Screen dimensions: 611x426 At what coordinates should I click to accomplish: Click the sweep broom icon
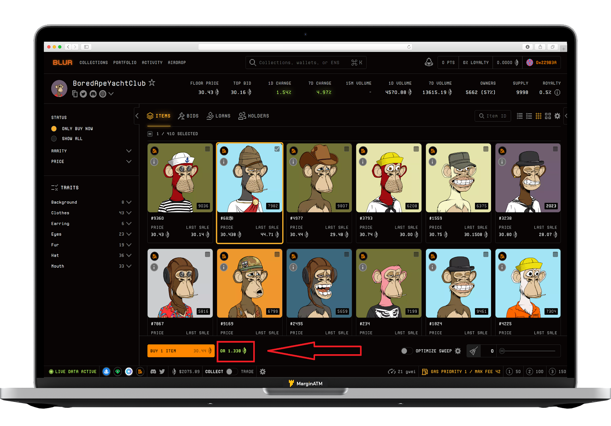pyautogui.click(x=474, y=351)
